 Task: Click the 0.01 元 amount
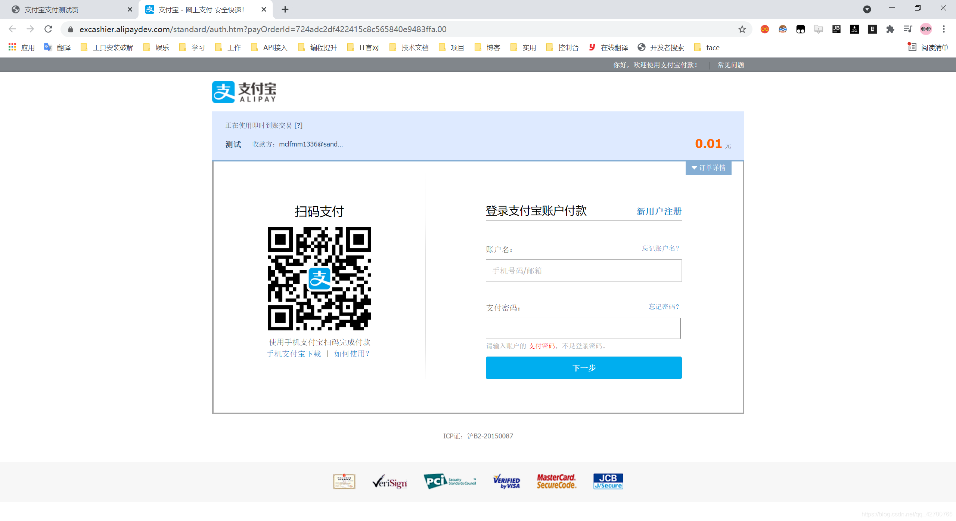tap(713, 144)
